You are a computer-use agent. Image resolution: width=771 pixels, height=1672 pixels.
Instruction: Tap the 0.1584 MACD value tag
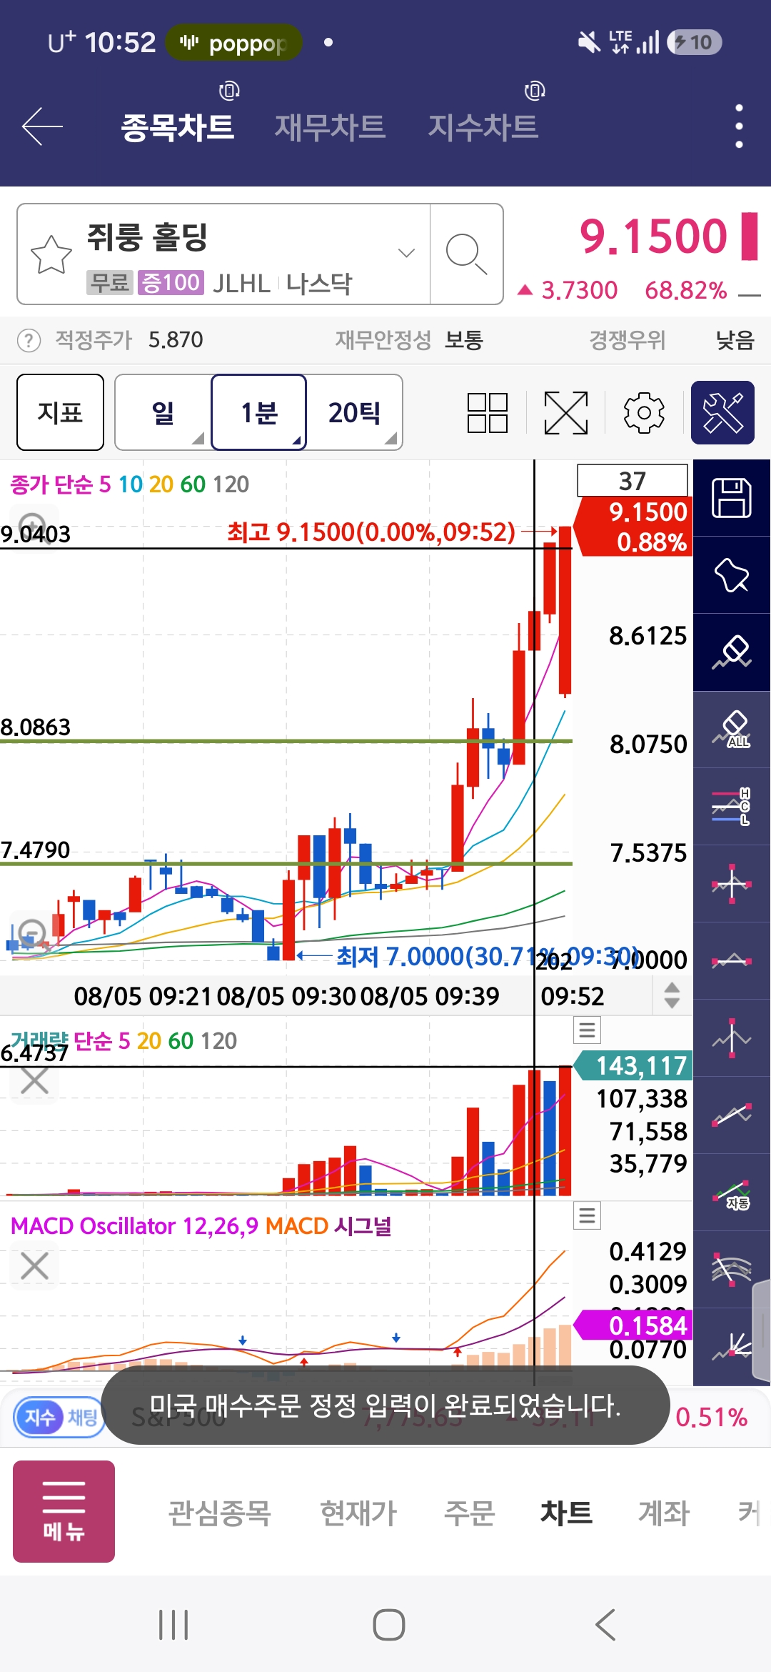[633, 1325]
